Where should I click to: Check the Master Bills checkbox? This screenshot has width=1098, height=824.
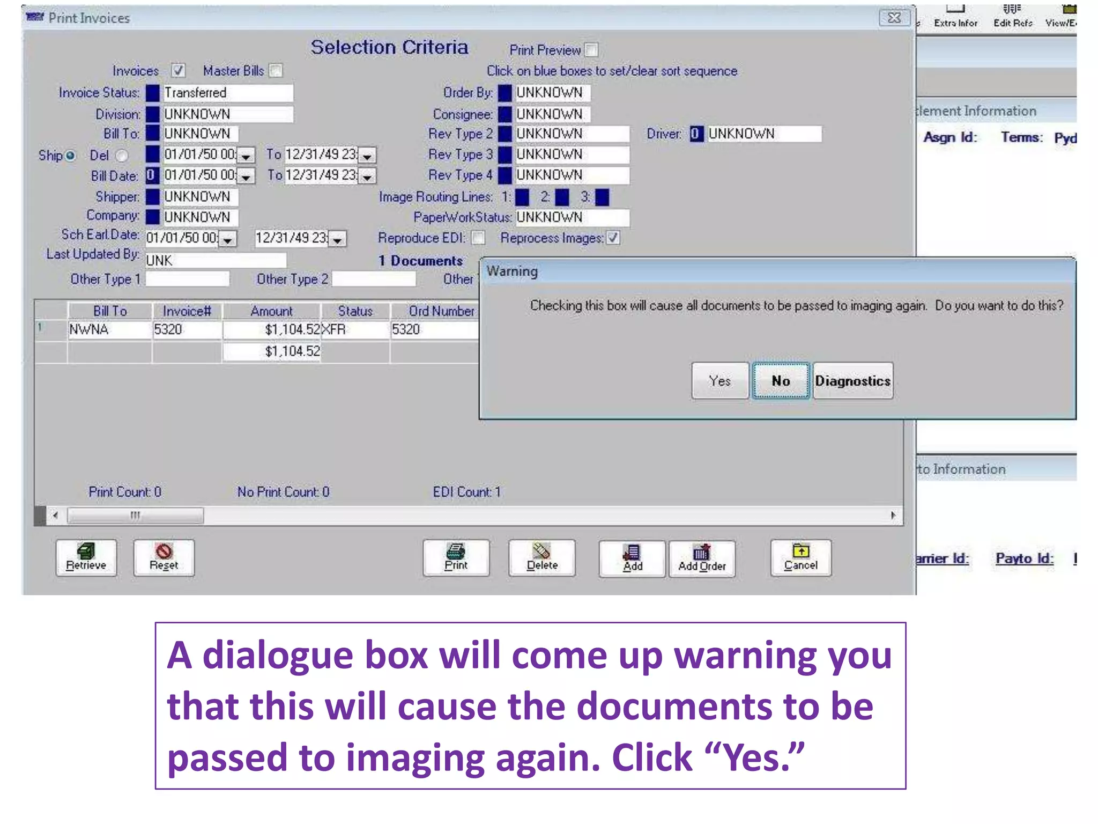coord(276,71)
